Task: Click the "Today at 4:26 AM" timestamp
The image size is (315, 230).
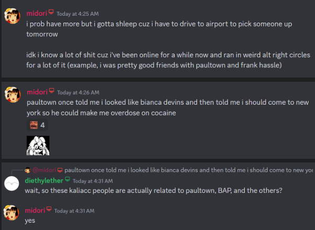Action: coord(78,93)
